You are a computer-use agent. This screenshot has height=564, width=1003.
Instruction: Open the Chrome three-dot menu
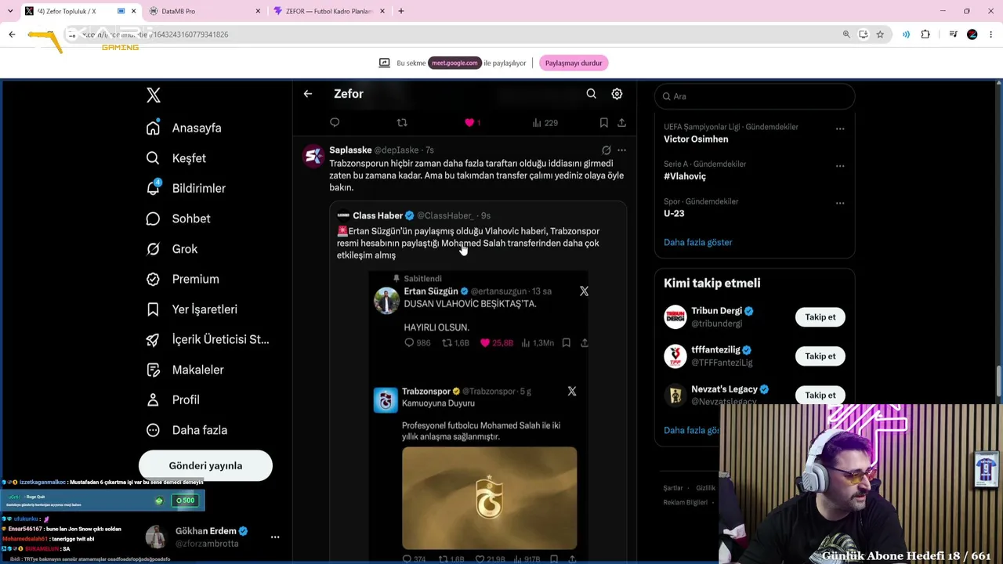(991, 34)
